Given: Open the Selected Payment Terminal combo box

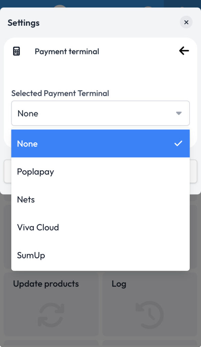Looking at the screenshot, I should [x=100, y=113].
